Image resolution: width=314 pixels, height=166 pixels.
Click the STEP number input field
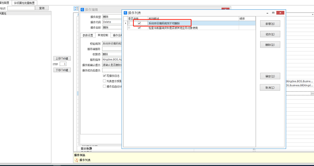click(x=63, y=64)
